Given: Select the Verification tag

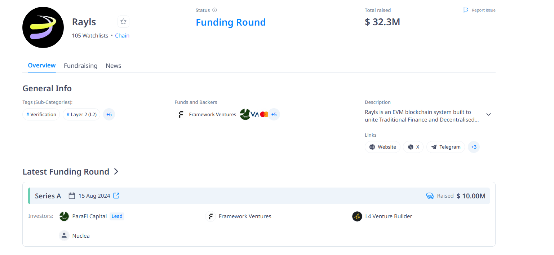Looking at the screenshot, I should pyautogui.click(x=41, y=114).
